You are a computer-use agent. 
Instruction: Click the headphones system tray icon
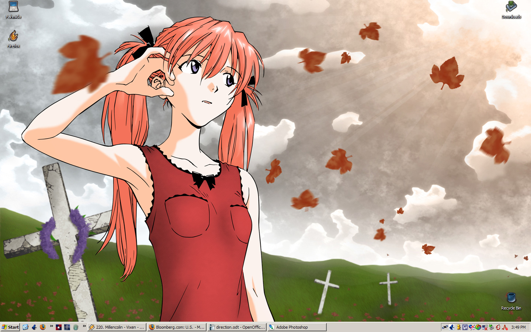pos(465,327)
